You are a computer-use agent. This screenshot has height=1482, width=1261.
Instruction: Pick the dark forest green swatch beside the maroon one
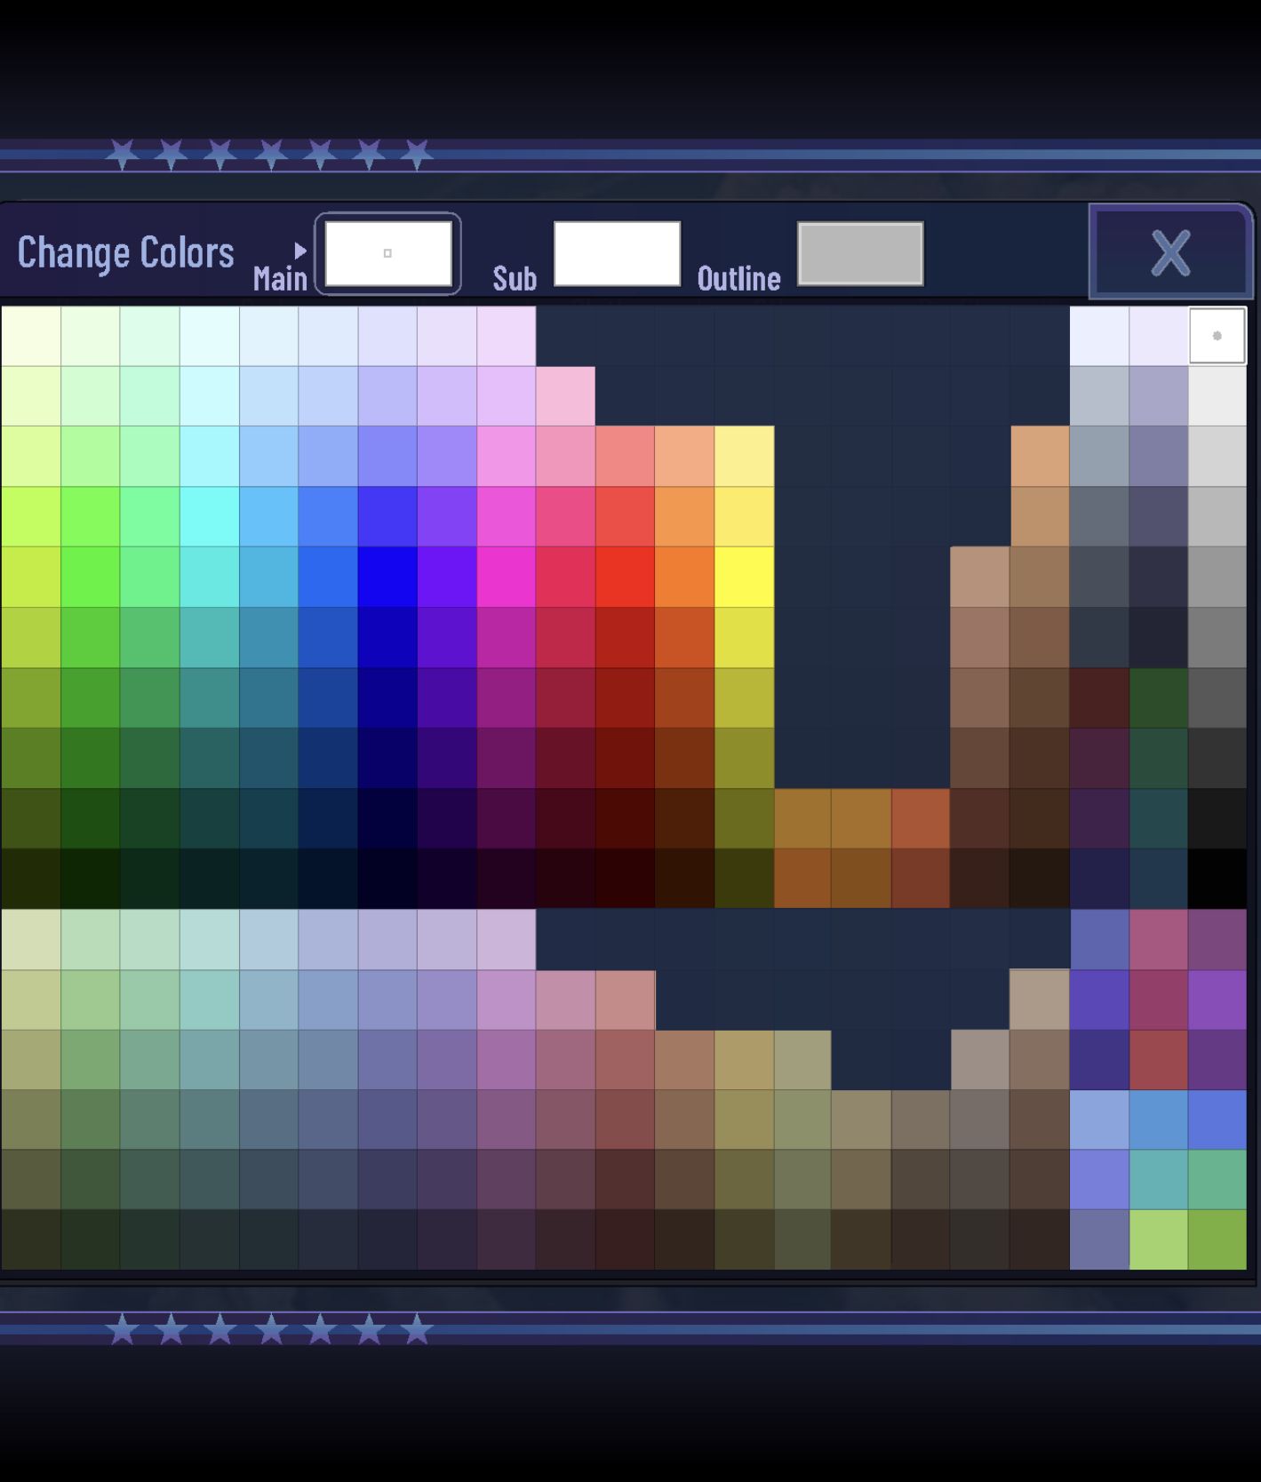tap(1159, 697)
